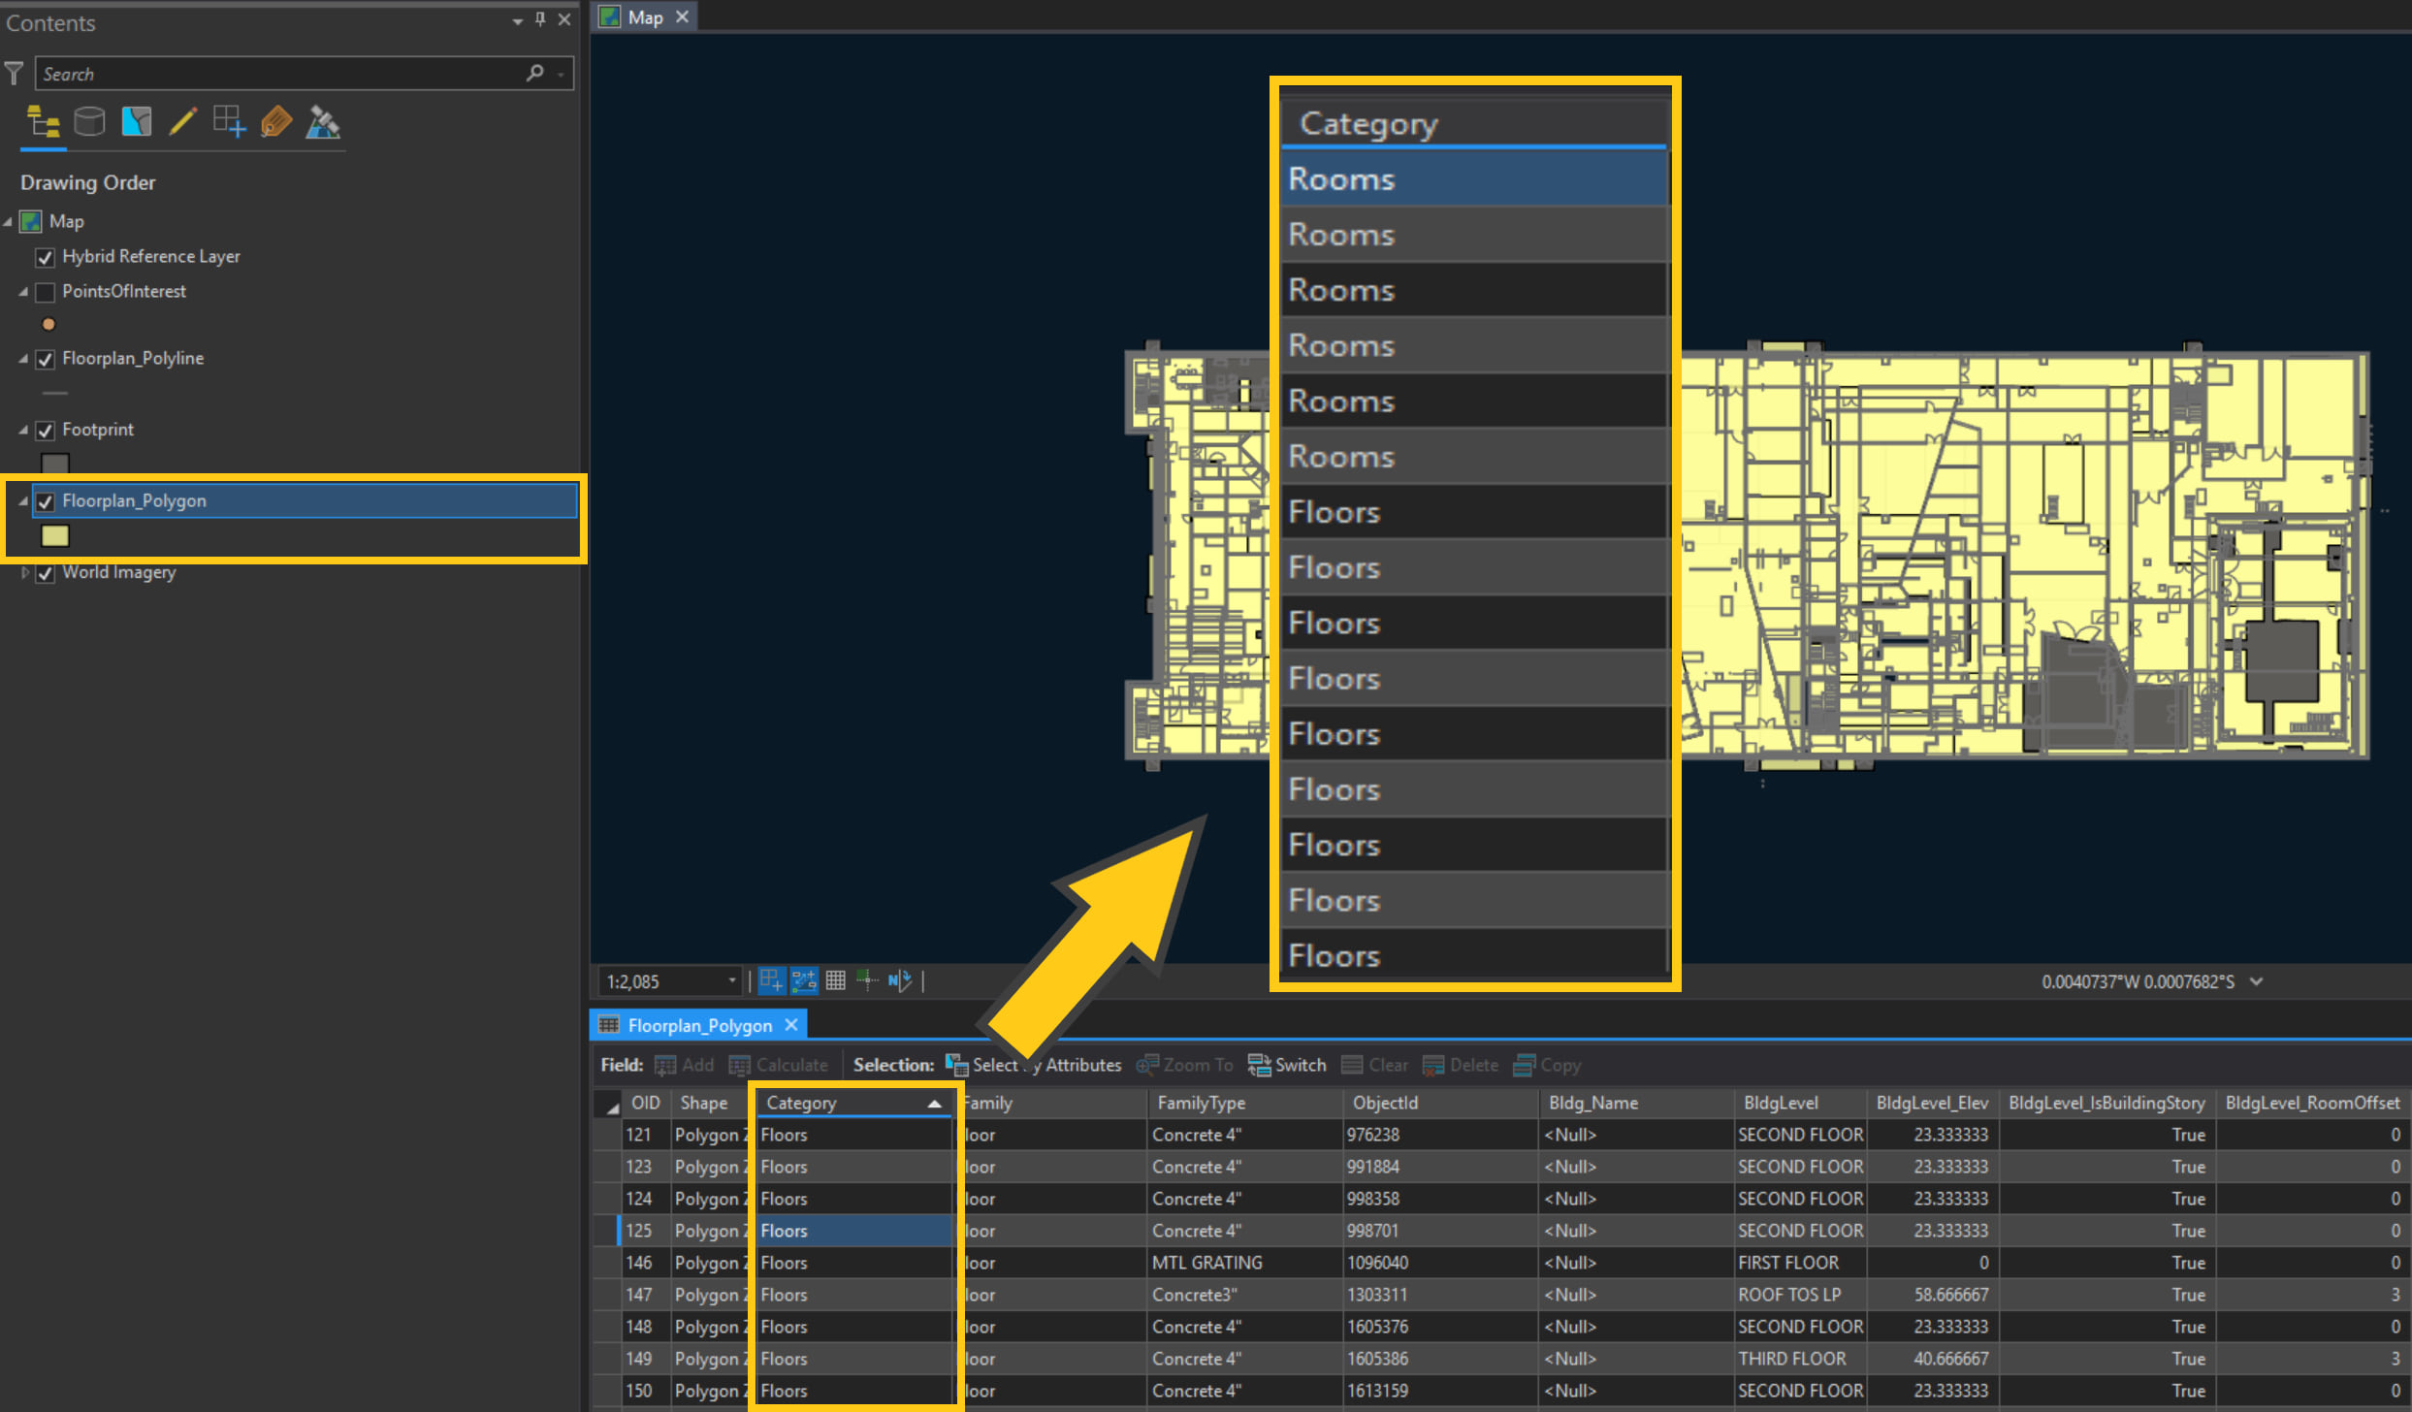Enable PointsOfInterest layer checkbox

45,292
